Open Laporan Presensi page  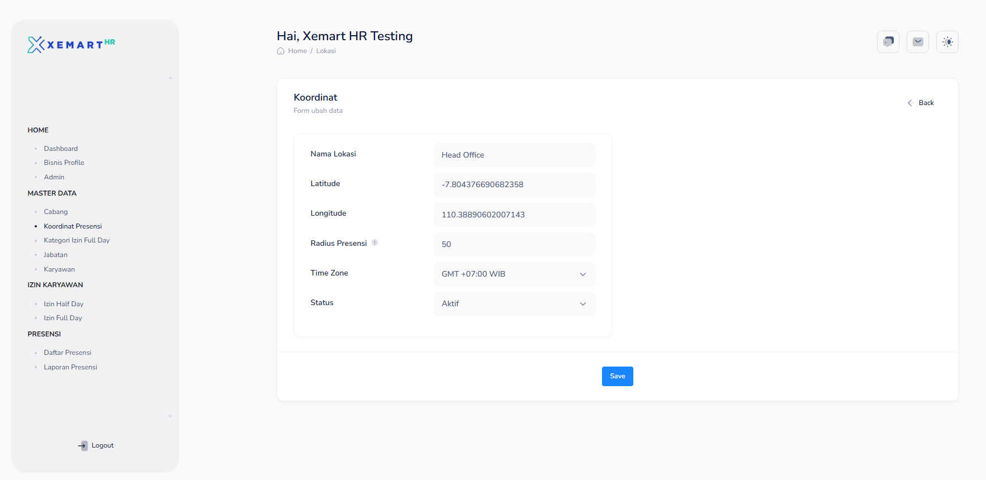point(70,367)
